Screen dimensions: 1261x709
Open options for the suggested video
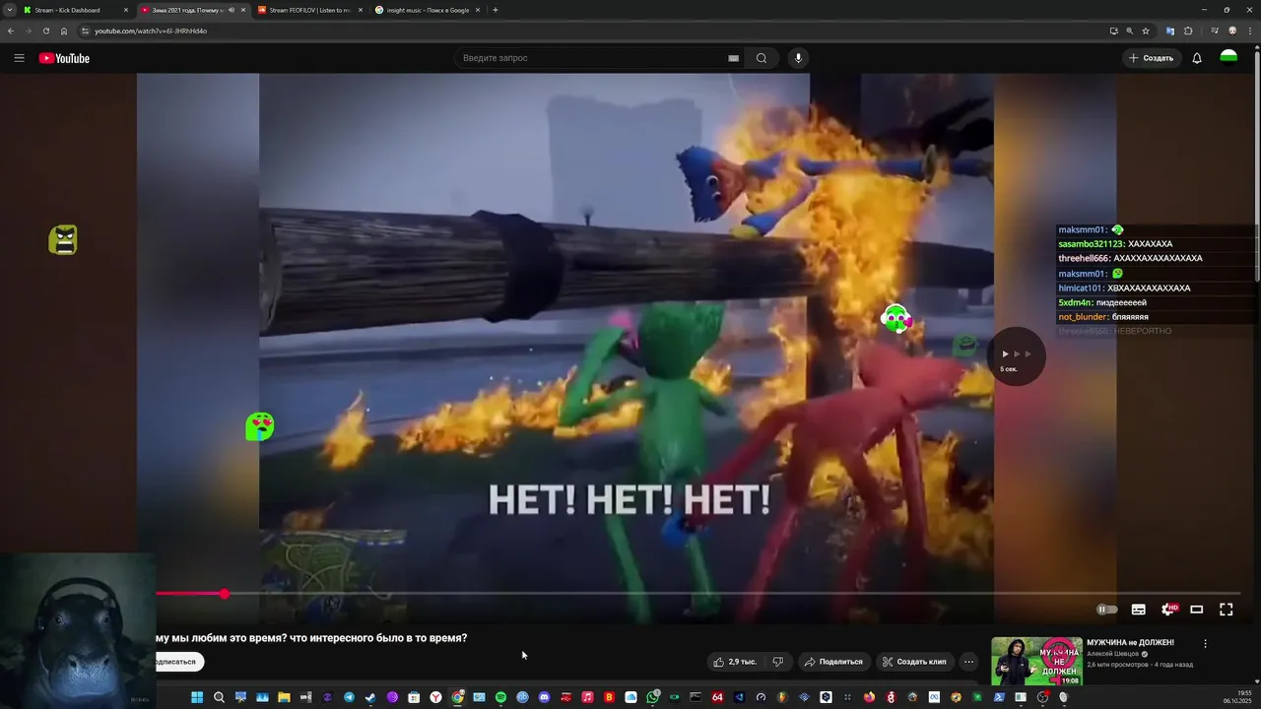(x=1205, y=644)
